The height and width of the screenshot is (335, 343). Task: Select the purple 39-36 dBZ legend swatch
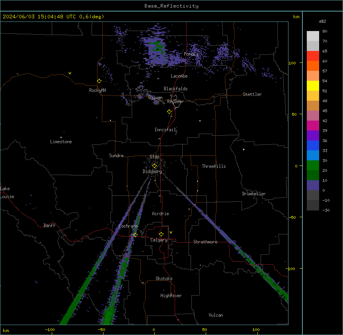pos(313,136)
